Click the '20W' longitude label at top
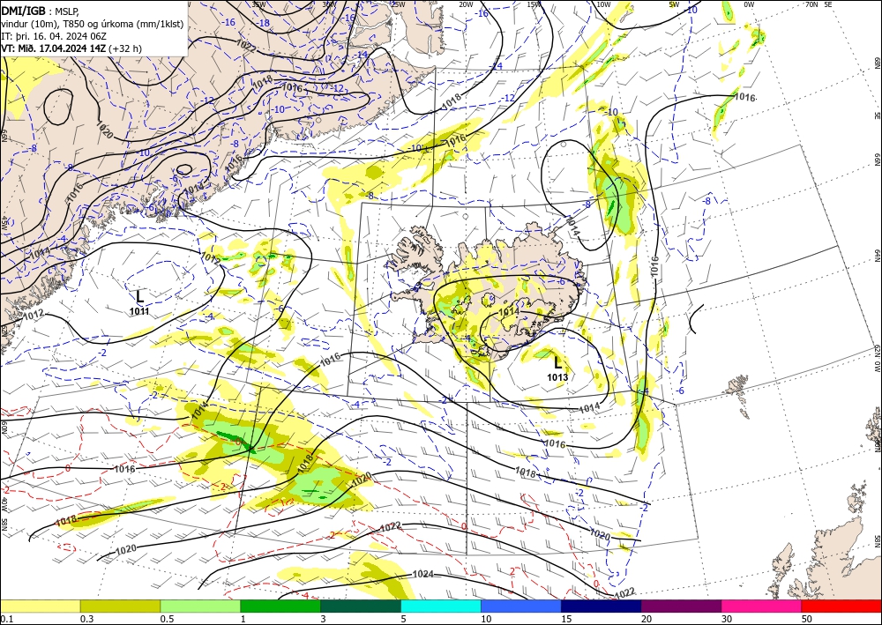This screenshot has width=882, height=625. pos(466,4)
